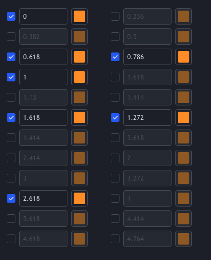
Task: Click the color swatch beside level 3
Action: pyautogui.click(x=79, y=178)
